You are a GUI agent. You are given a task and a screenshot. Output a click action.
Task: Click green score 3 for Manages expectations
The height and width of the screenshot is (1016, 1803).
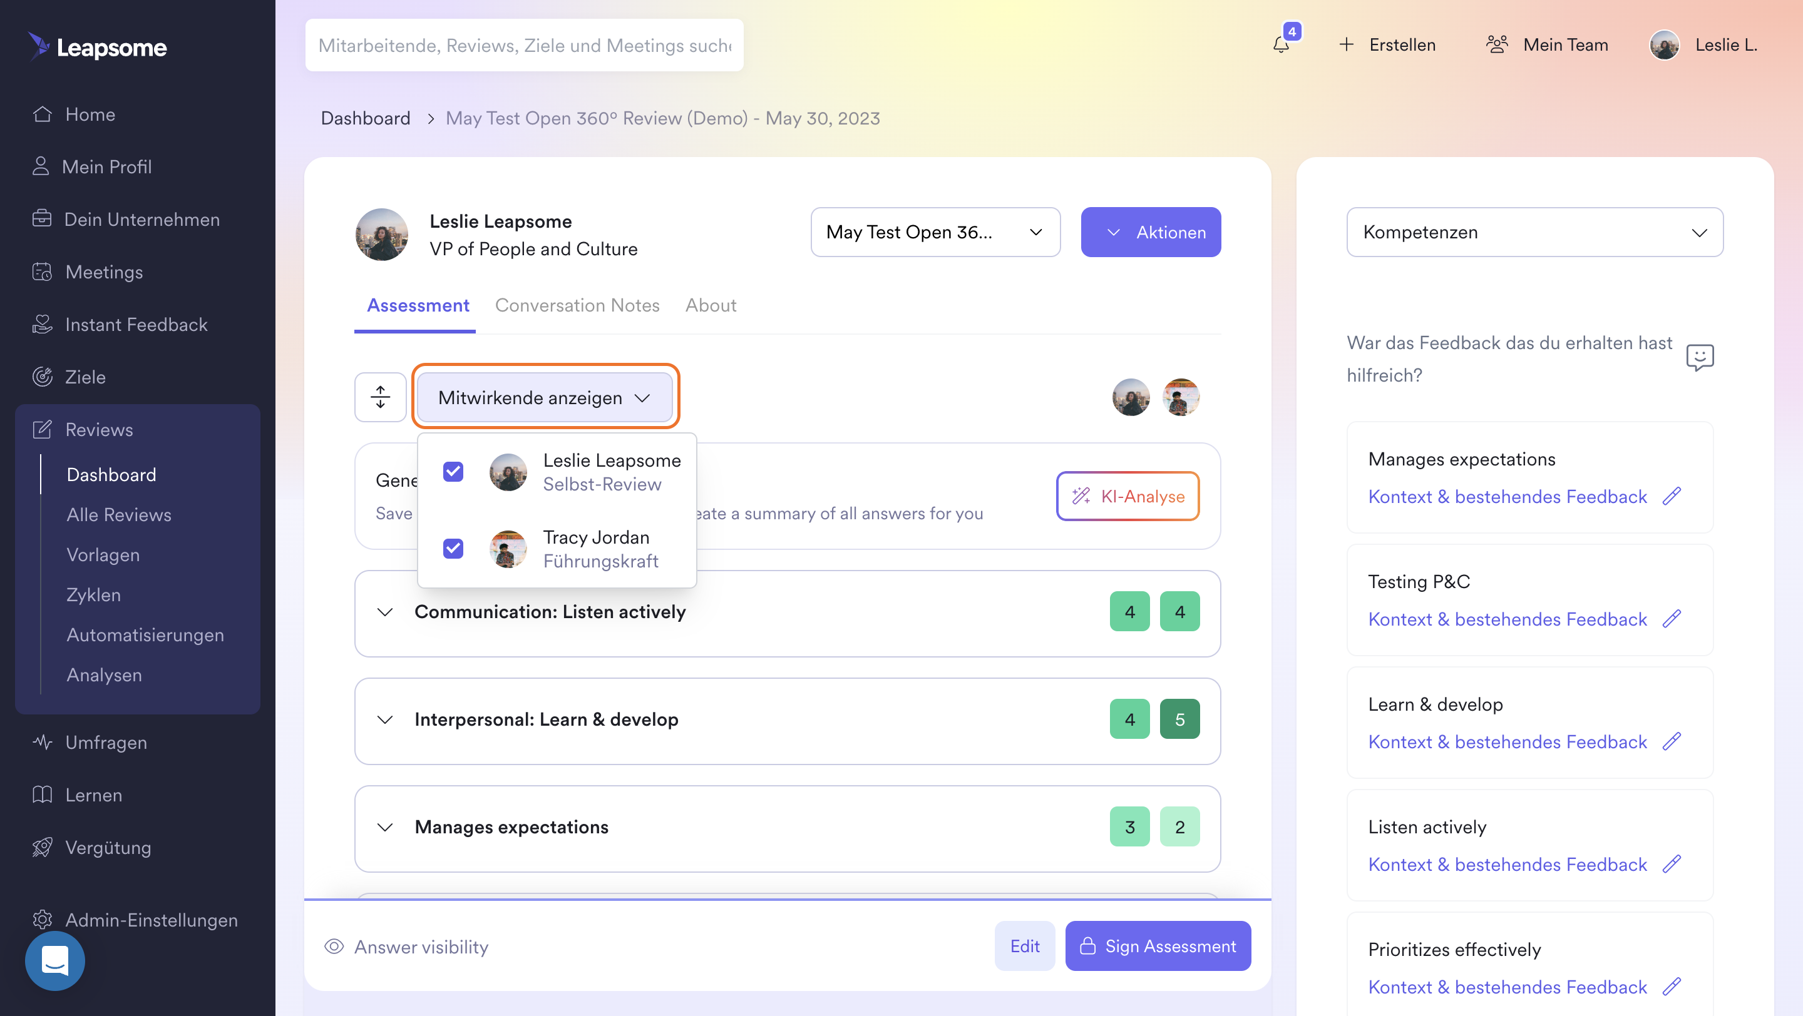(x=1129, y=826)
